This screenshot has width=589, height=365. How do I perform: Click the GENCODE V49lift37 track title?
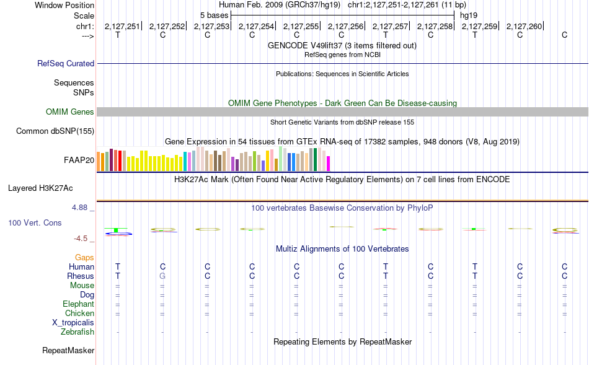(342, 45)
